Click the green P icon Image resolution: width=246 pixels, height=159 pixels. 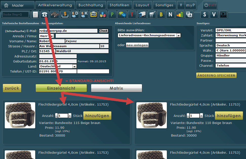(112, 15)
